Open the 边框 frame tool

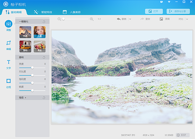pos(8,81)
